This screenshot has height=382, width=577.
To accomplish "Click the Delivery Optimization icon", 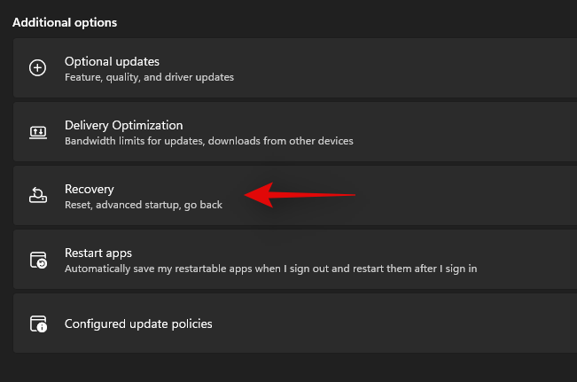I will point(37,132).
